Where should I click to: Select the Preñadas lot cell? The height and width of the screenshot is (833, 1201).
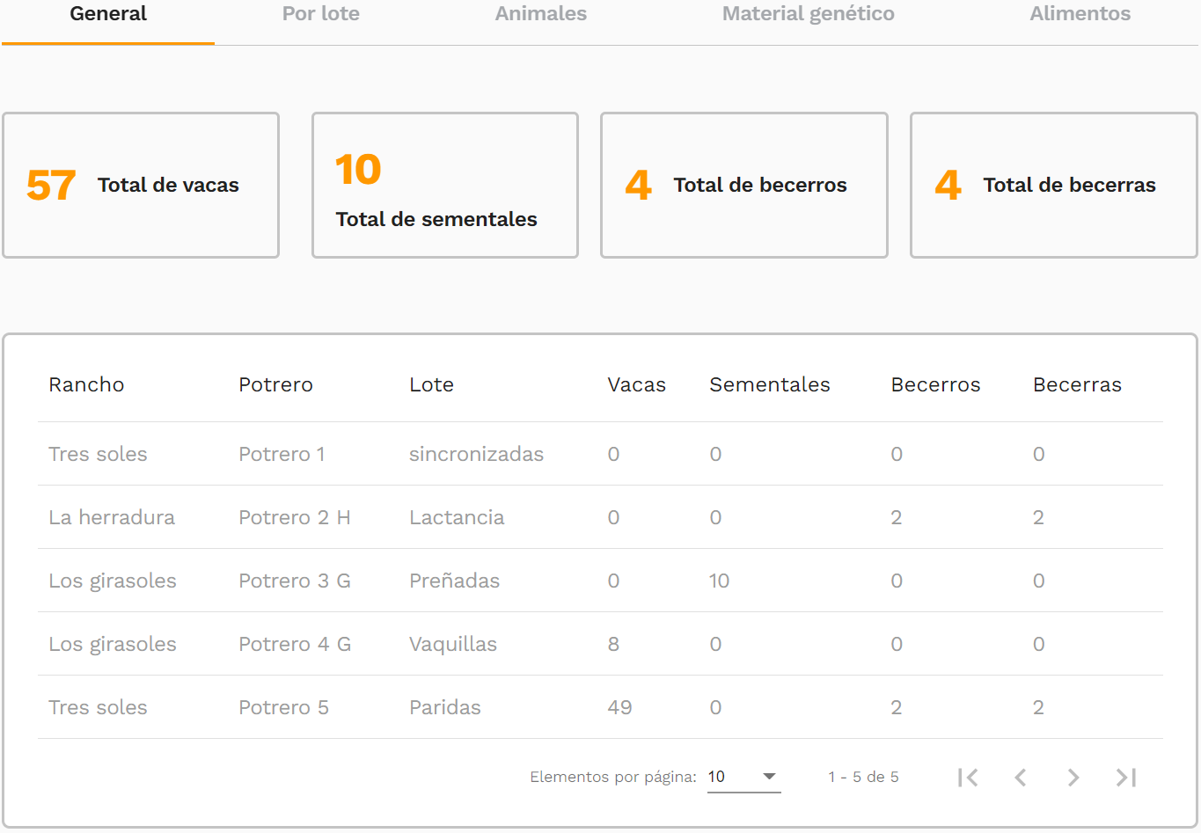pos(454,581)
